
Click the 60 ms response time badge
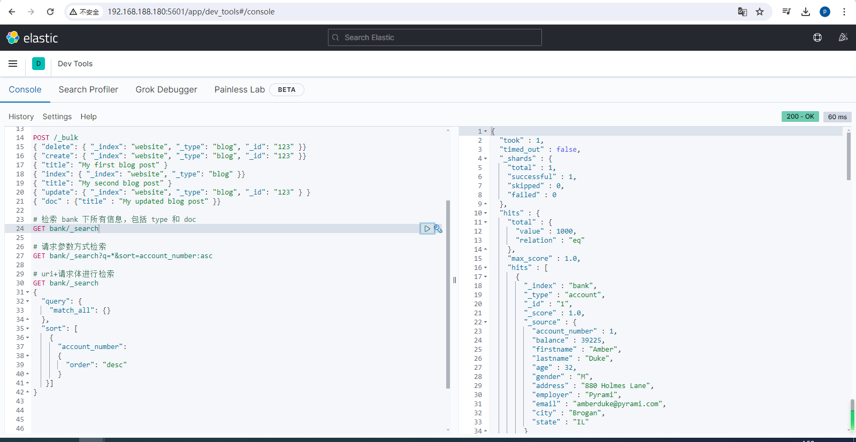click(x=837, y=117)
